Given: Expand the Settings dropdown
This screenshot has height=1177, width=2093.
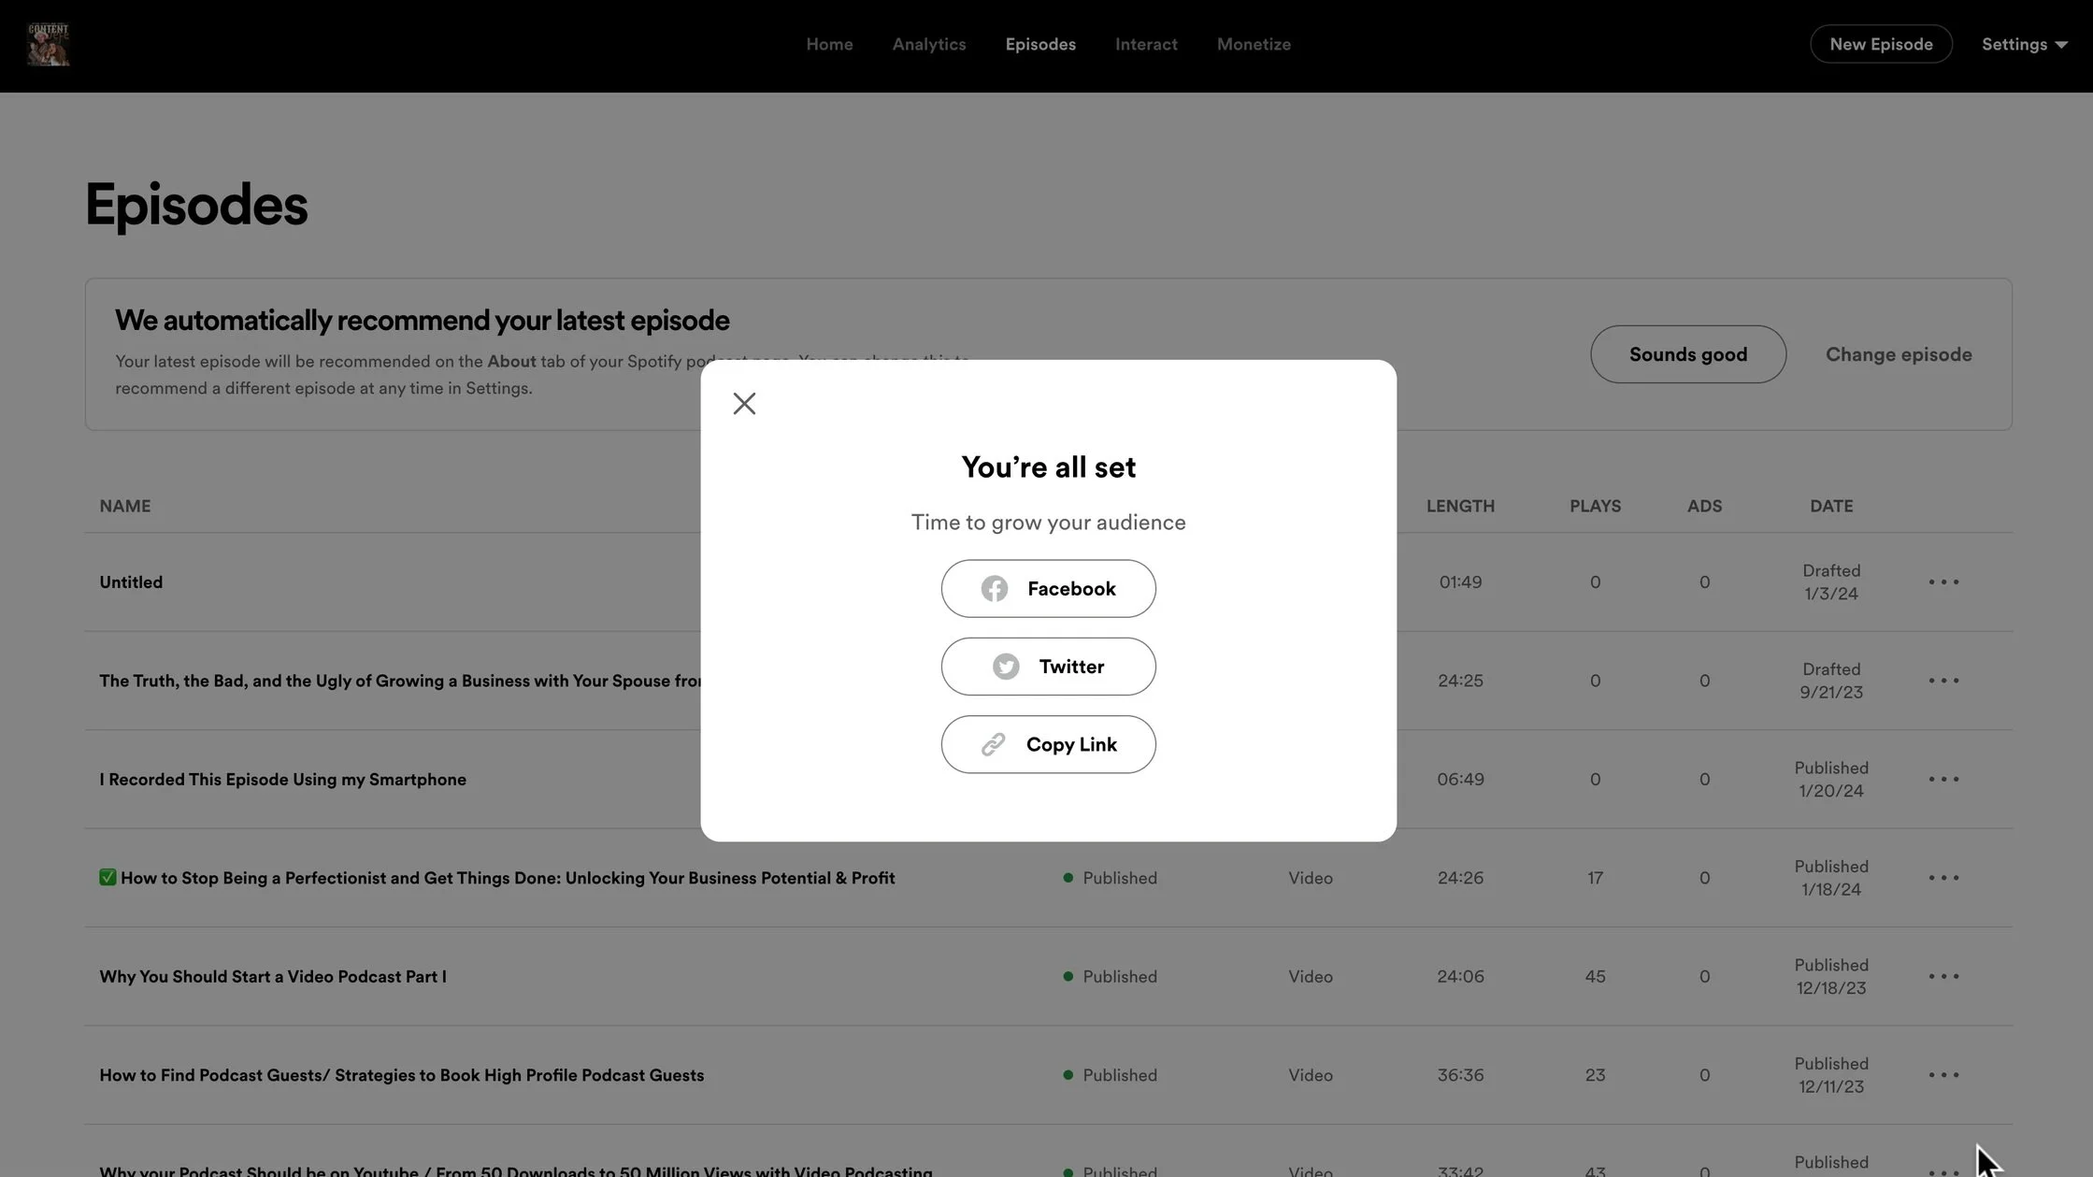Looking at the screenshot, I should (x=2024, y=44).
